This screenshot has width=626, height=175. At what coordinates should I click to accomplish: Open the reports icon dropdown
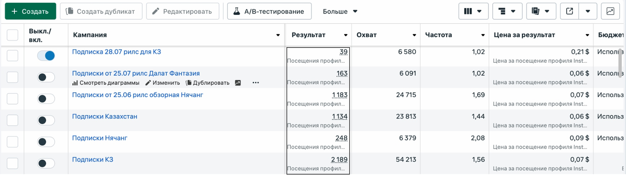click(541, 11)
